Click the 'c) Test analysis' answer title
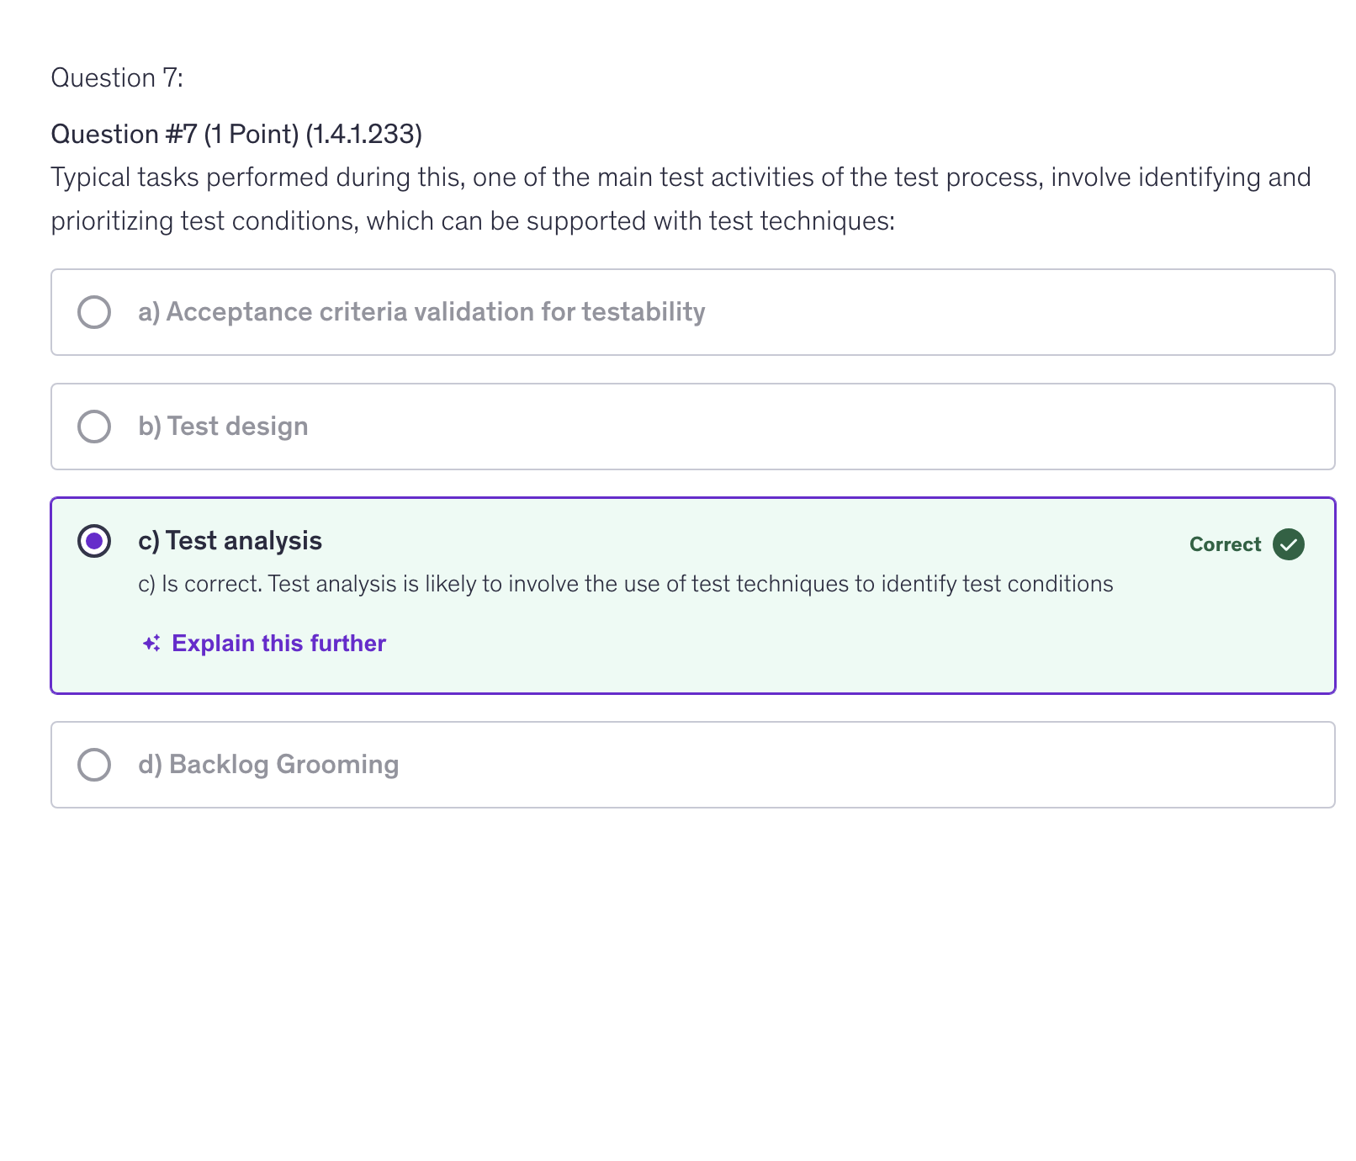 pyautogui.click(x=230, y=541)
